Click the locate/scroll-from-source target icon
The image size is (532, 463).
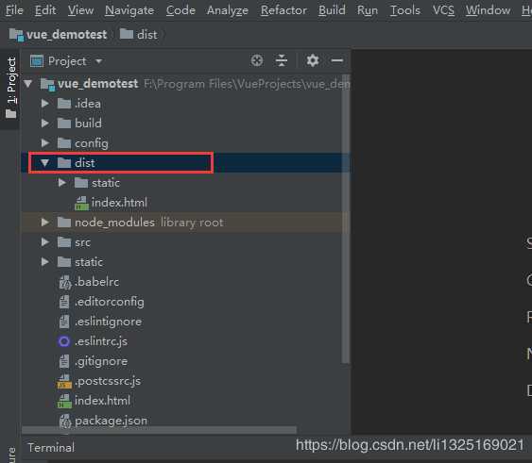[x=257, y=60]
